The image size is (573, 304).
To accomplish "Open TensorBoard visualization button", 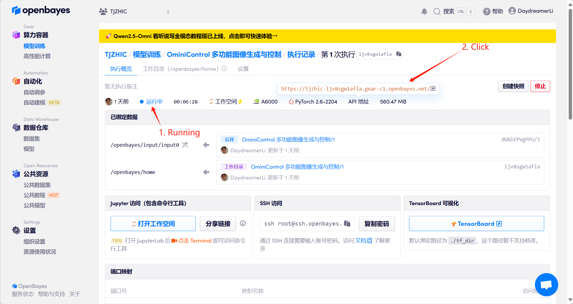I will (476, 224).
